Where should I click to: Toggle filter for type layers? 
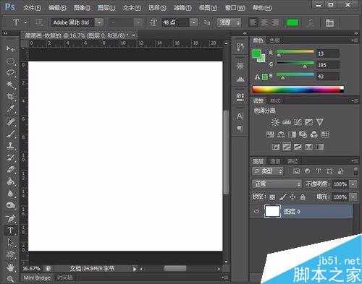319,171
